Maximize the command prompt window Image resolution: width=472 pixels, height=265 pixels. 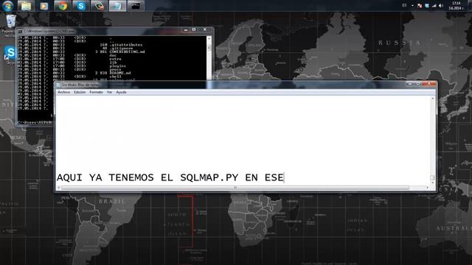tap(194, 29)
